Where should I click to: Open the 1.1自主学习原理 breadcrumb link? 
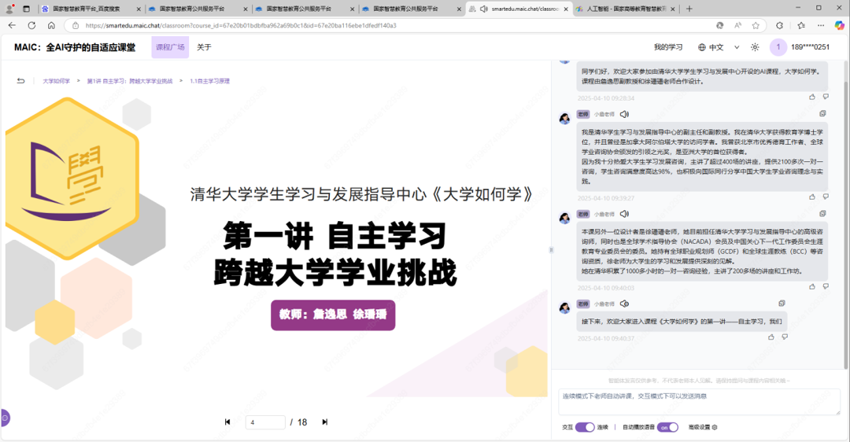point(210,81)
